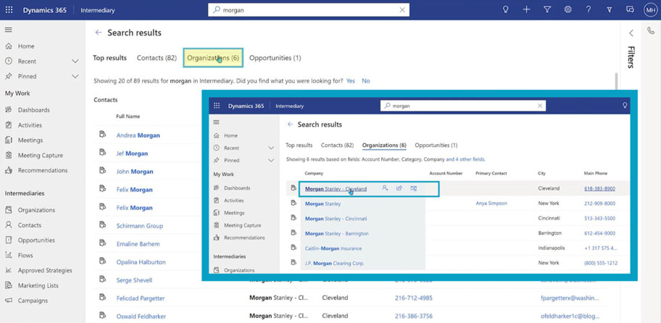Open Oswald Feldharker contact link
The width and height of the screenshot is (661, 323).
click(141, 316)
